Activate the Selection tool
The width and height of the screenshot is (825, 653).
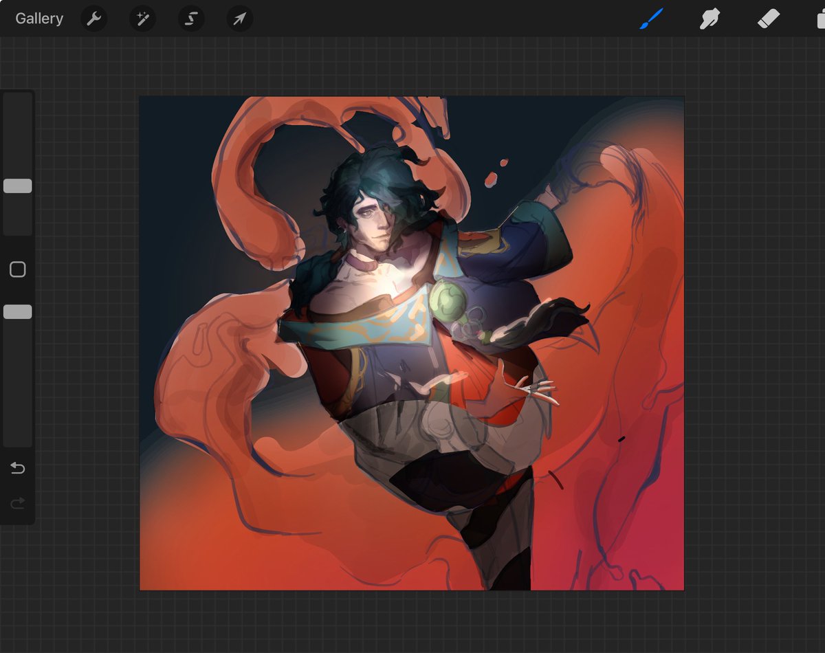(x=192, y=19)
